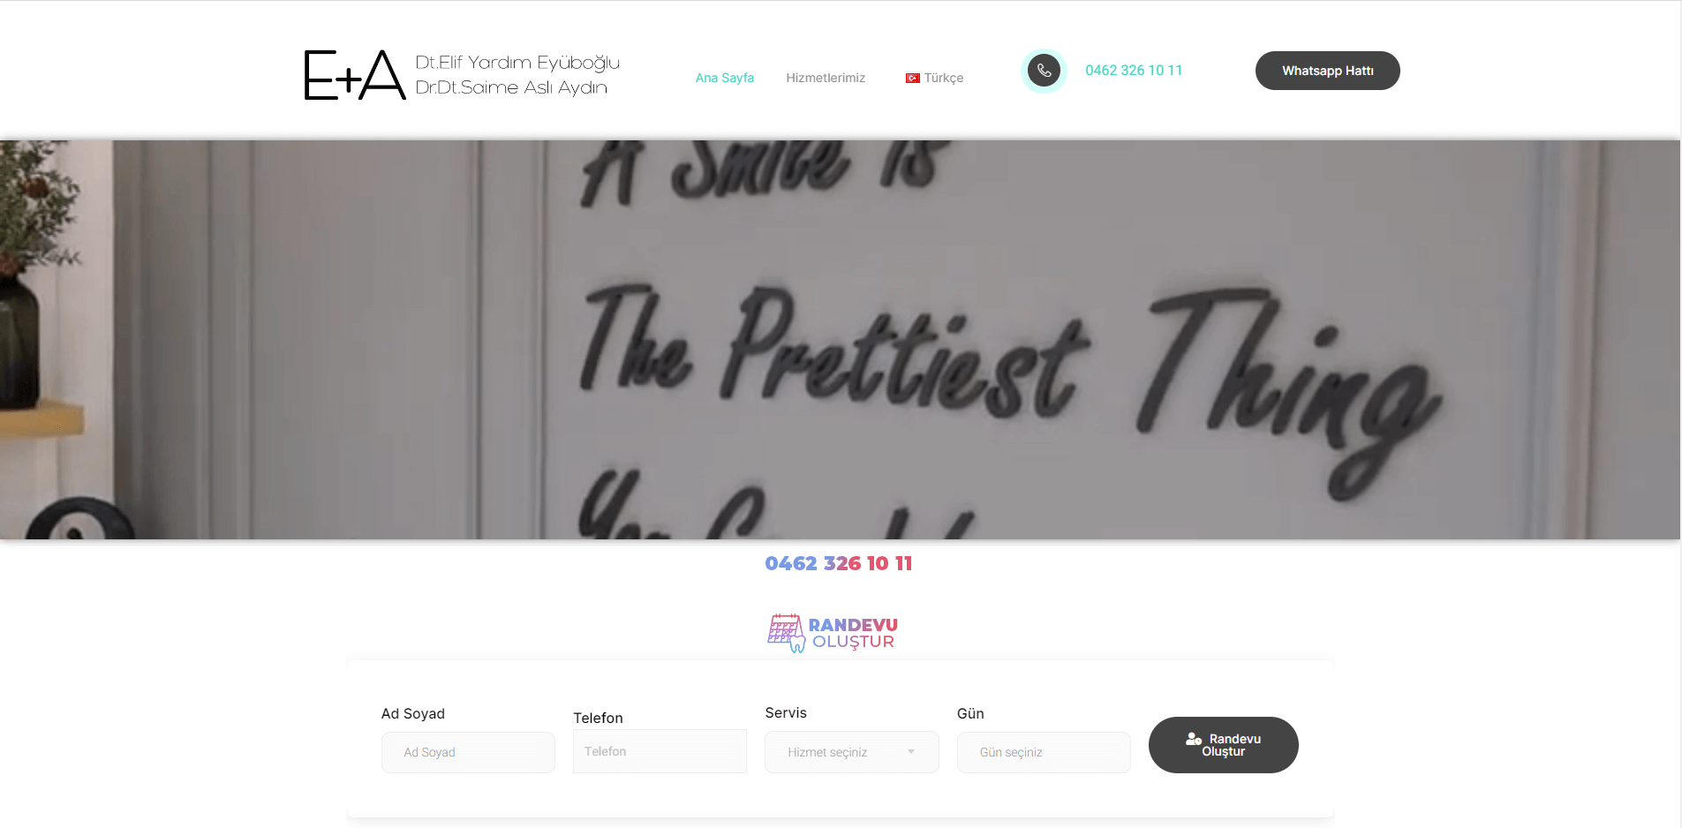Viewport: 1682px width, 828px height.
Task: Open the Hizmetlerimiz menu item
Action: pos(826,78)
